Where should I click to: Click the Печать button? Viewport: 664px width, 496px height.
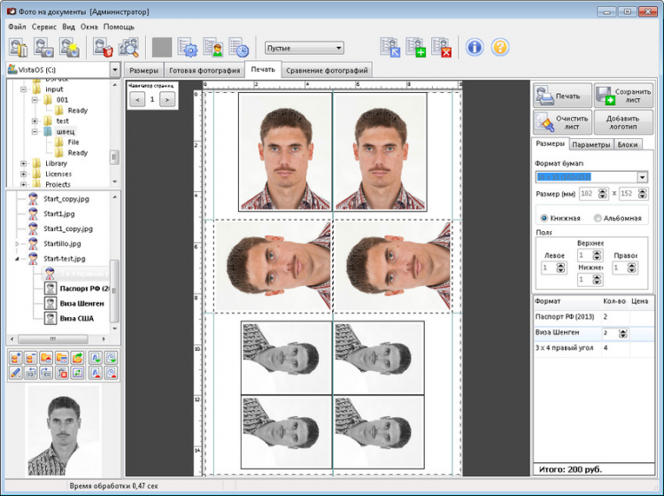point(561,96)
